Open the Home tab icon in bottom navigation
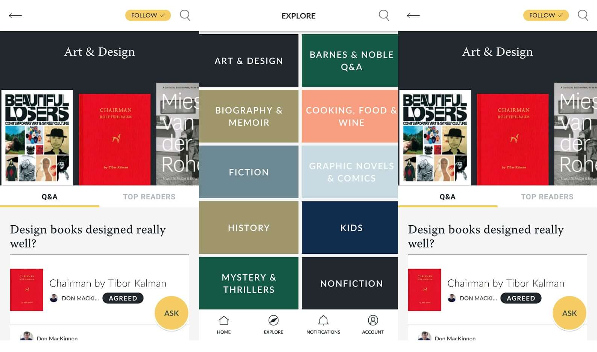The width and height of the screenshot is (597, 352). click(224, 320)
